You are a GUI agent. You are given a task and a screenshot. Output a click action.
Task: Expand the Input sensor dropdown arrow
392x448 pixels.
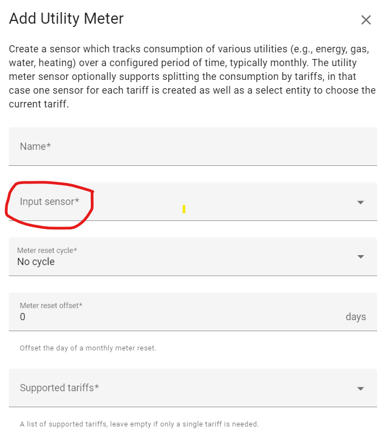(x=361, y=202)
